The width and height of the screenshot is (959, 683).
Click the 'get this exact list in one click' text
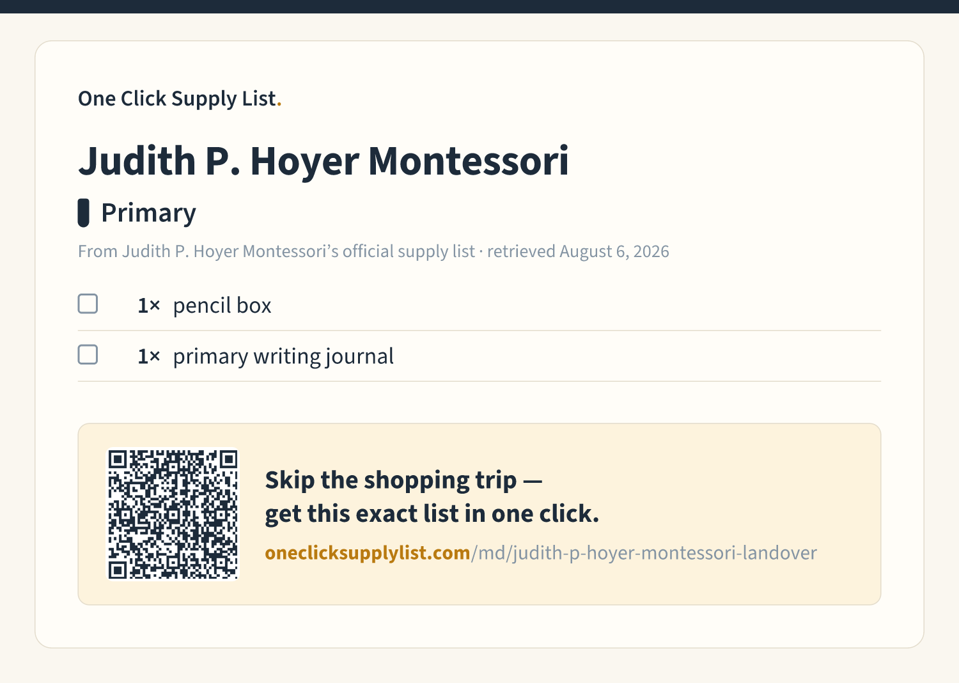pyautogui.click(x=432, y=514)
